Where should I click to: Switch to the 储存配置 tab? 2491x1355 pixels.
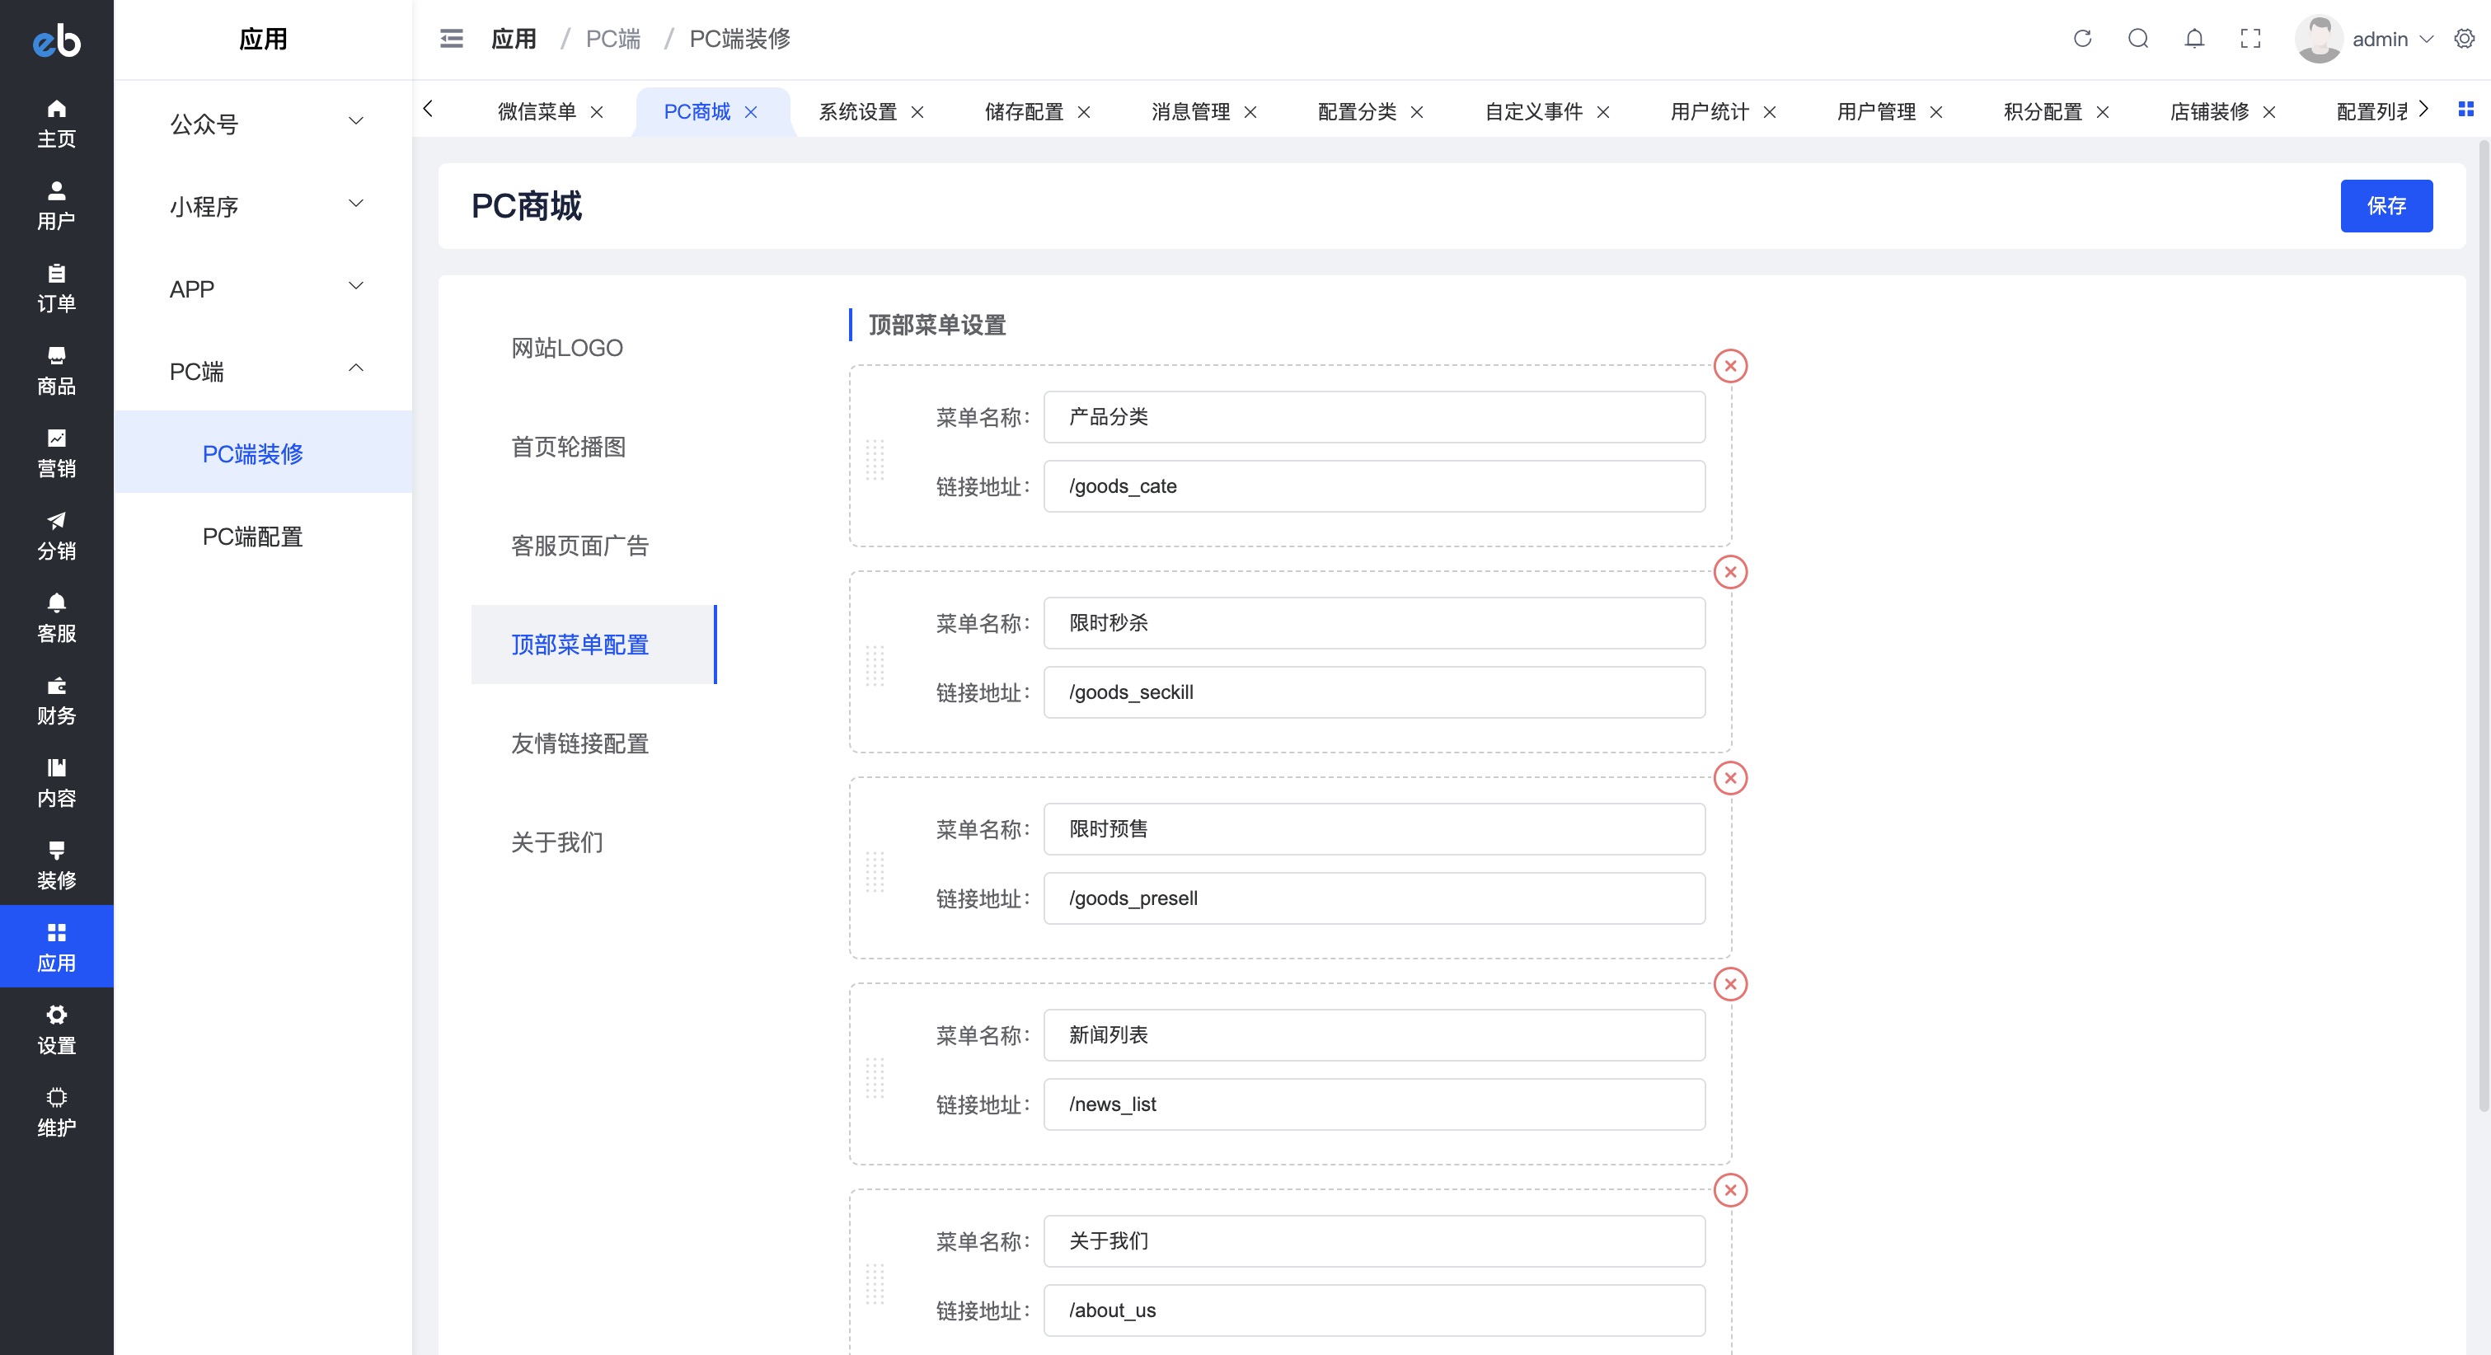(x=1024, y=111)
